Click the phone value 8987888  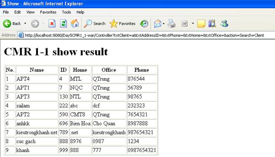click(x=137, y=123)
